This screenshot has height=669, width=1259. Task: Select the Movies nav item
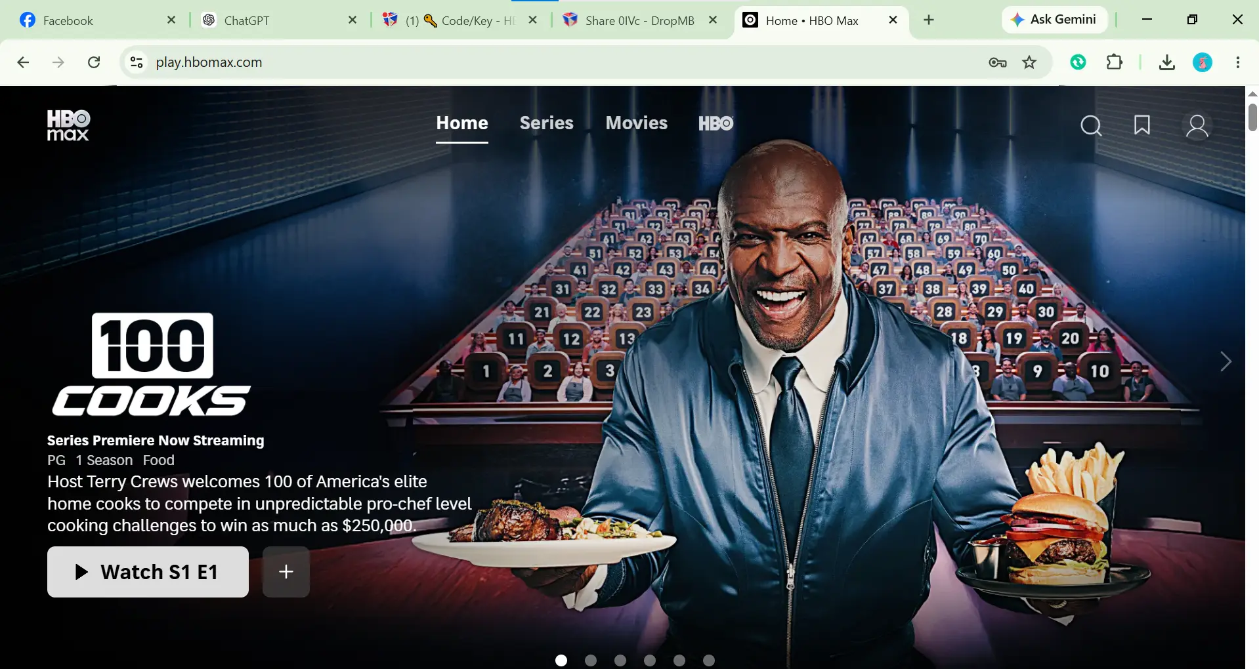coord(636,123)
